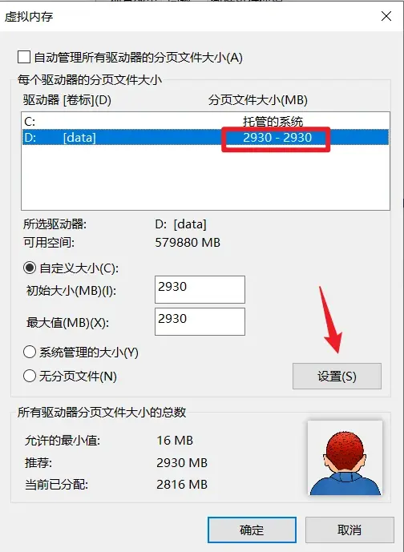Screen dimensions: 404x552
Task: Close the 虚拟内存 dialog with X
Action: 386,16
